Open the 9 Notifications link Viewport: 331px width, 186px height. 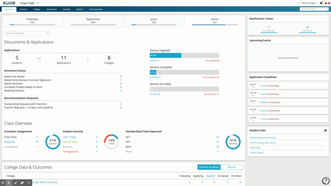307,29
